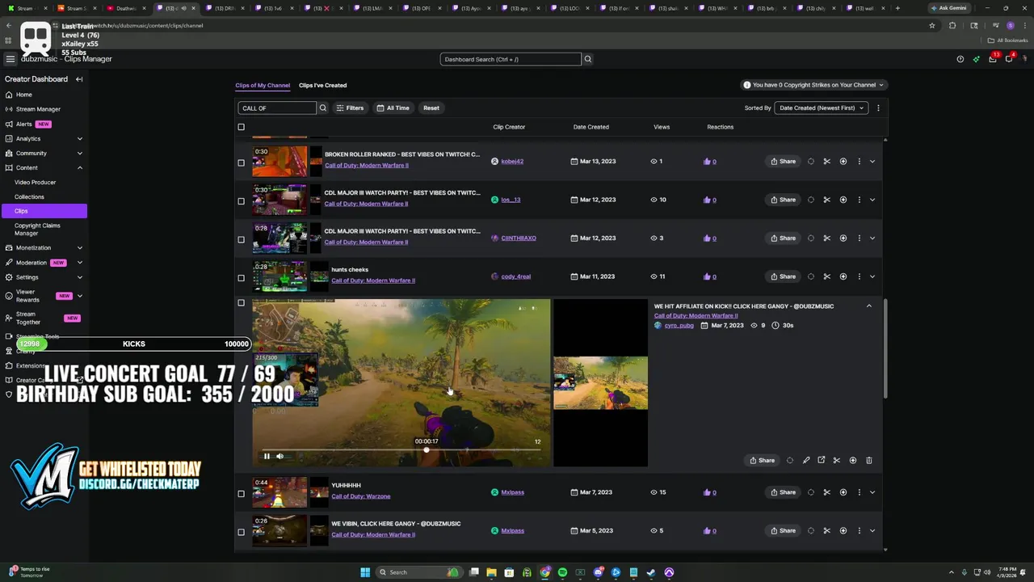This screenshot has width=1034, height=582.
Task: Click feature circle icon on hunts cheeks row
Action: tap(810, 276)
